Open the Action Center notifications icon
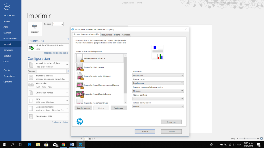 click(259, 145)
